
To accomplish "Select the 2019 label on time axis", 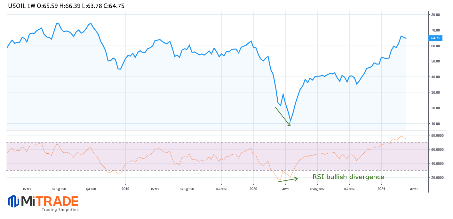I will click(x=125, y=189).
